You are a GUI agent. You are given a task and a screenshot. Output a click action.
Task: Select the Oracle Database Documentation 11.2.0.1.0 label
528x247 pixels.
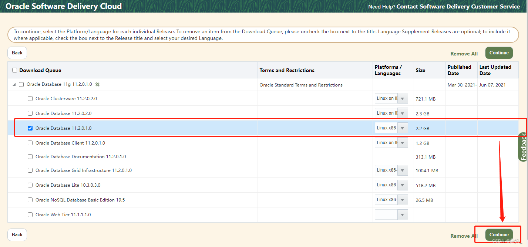(x=81, y=157)
